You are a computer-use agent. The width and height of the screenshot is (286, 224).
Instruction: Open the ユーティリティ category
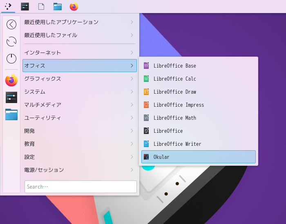[80, 118]
